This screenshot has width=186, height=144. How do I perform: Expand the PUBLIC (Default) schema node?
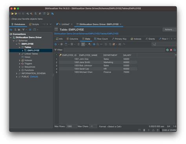(x=16, y=77)
